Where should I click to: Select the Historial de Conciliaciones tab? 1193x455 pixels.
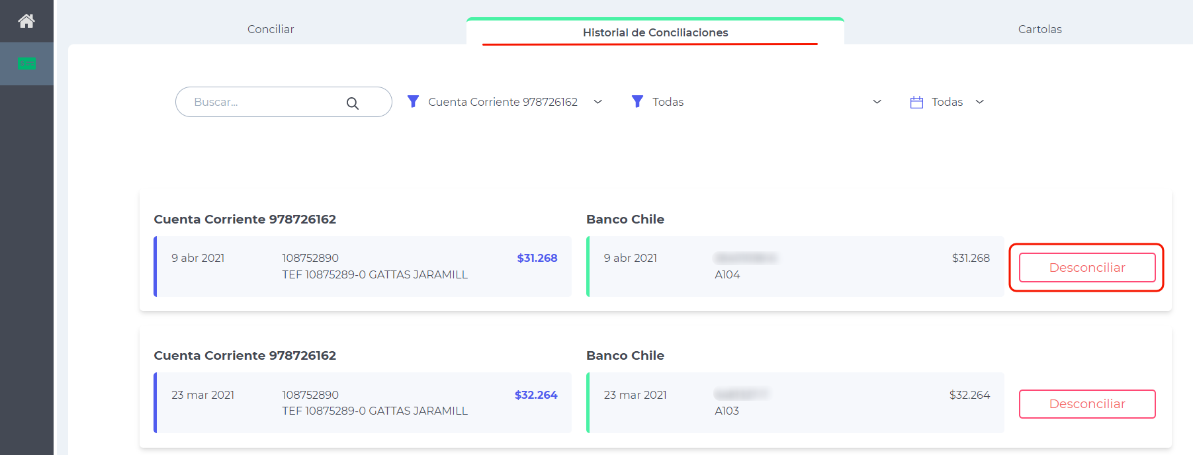click(655, 32)
